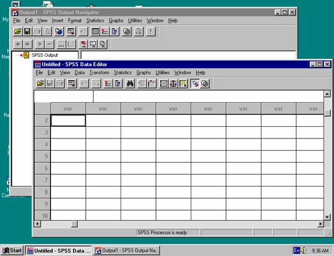334x256 pixels.
Task: Select SPSS Output item in outline tree
Action: pyautogui.click(x=45, y=55)
